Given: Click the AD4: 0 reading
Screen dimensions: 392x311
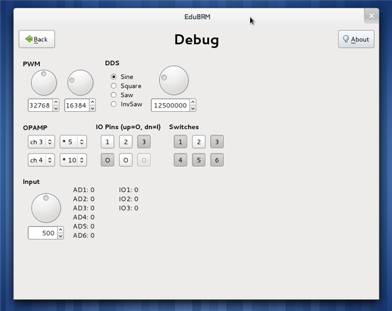Looking at the screenshot, I should (x=84, y=217).
